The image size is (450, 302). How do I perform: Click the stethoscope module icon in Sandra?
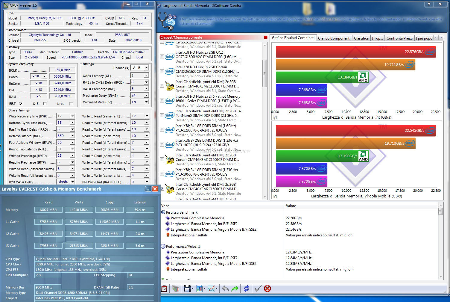[x=167, y=21]
